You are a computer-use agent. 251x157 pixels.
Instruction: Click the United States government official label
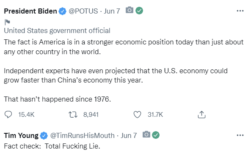57,30
